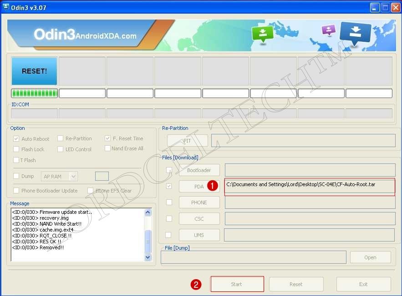Minimize the Odin3 window

tap(375, 8)
